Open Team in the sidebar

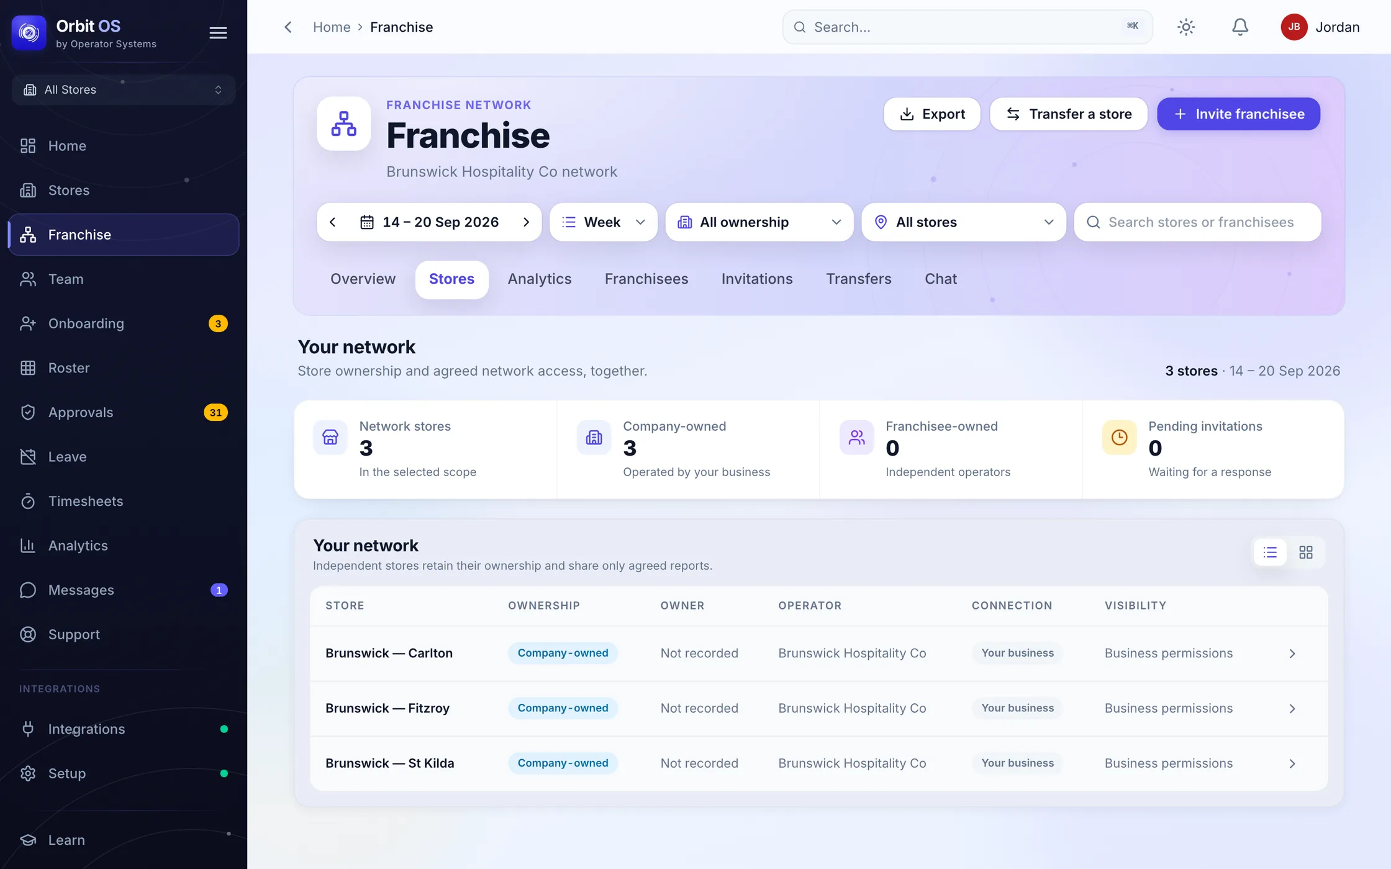[x=124, y=279]
